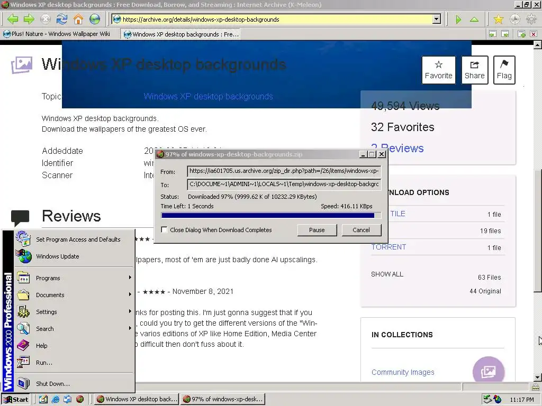The image size is (542, 406).
Task: Choose Shut Down... in the Start menu
Action: 74,384
